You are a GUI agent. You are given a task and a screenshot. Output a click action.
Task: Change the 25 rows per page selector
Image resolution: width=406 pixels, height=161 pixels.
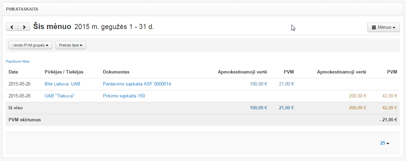tap(384, 143)
